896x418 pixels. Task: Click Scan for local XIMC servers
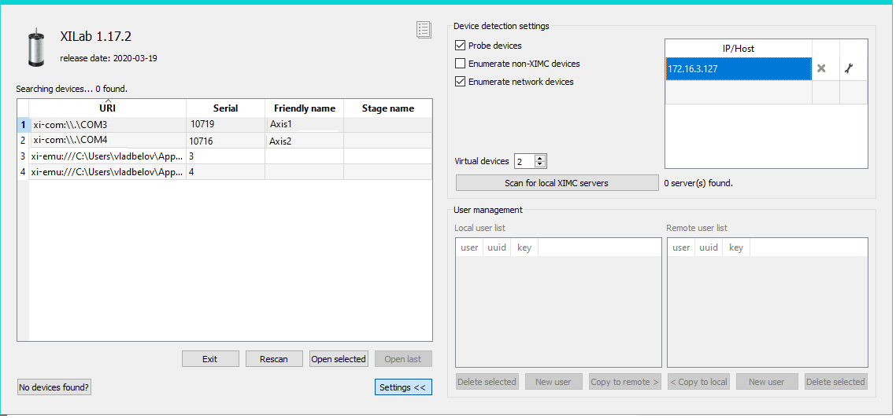[x=557, y=183]
